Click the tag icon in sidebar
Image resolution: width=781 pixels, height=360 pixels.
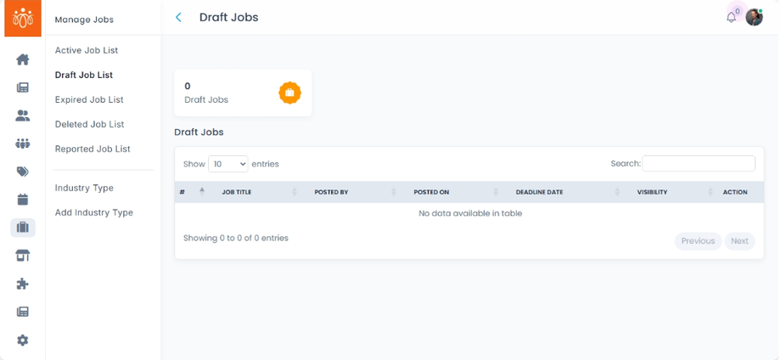(x=23, y=172)
